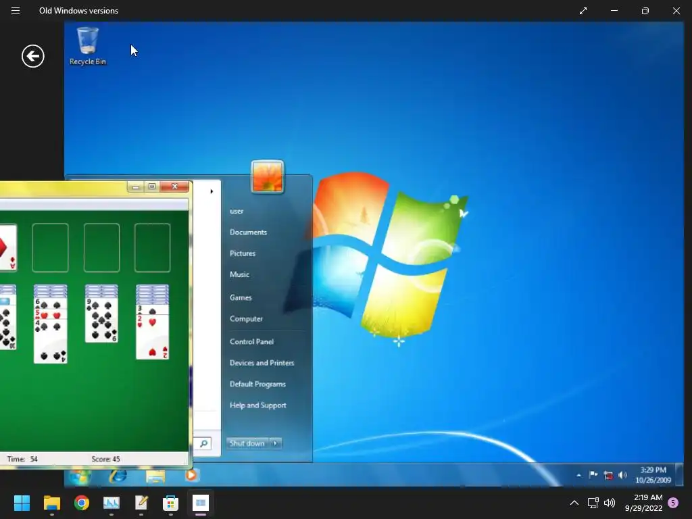This screenshot has width=692, height=519.
Task: Click the back arrow button
Action: tap(33, 56)
